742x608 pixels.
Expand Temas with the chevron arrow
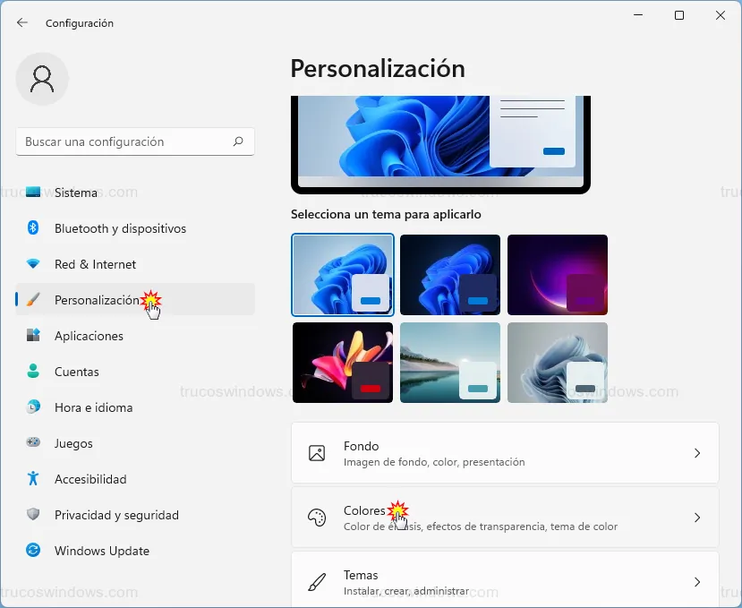click(697, 581)
